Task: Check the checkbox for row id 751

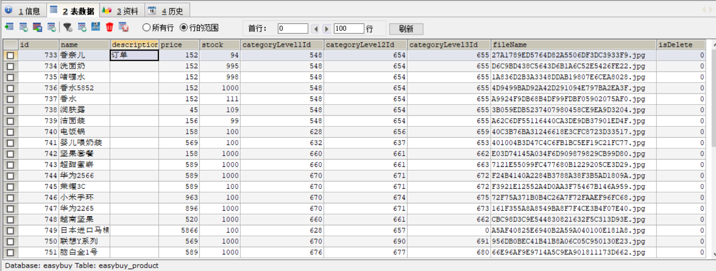Action: coord(10,253)
